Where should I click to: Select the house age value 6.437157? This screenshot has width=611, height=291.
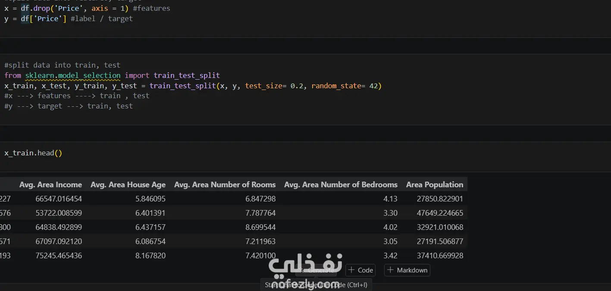(x=150, y=227)
